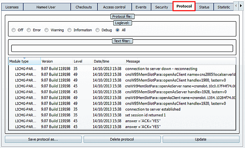The height and width of the screenshot is (148, 245).
Task: Set loglevel to Information
Action: 69,30
